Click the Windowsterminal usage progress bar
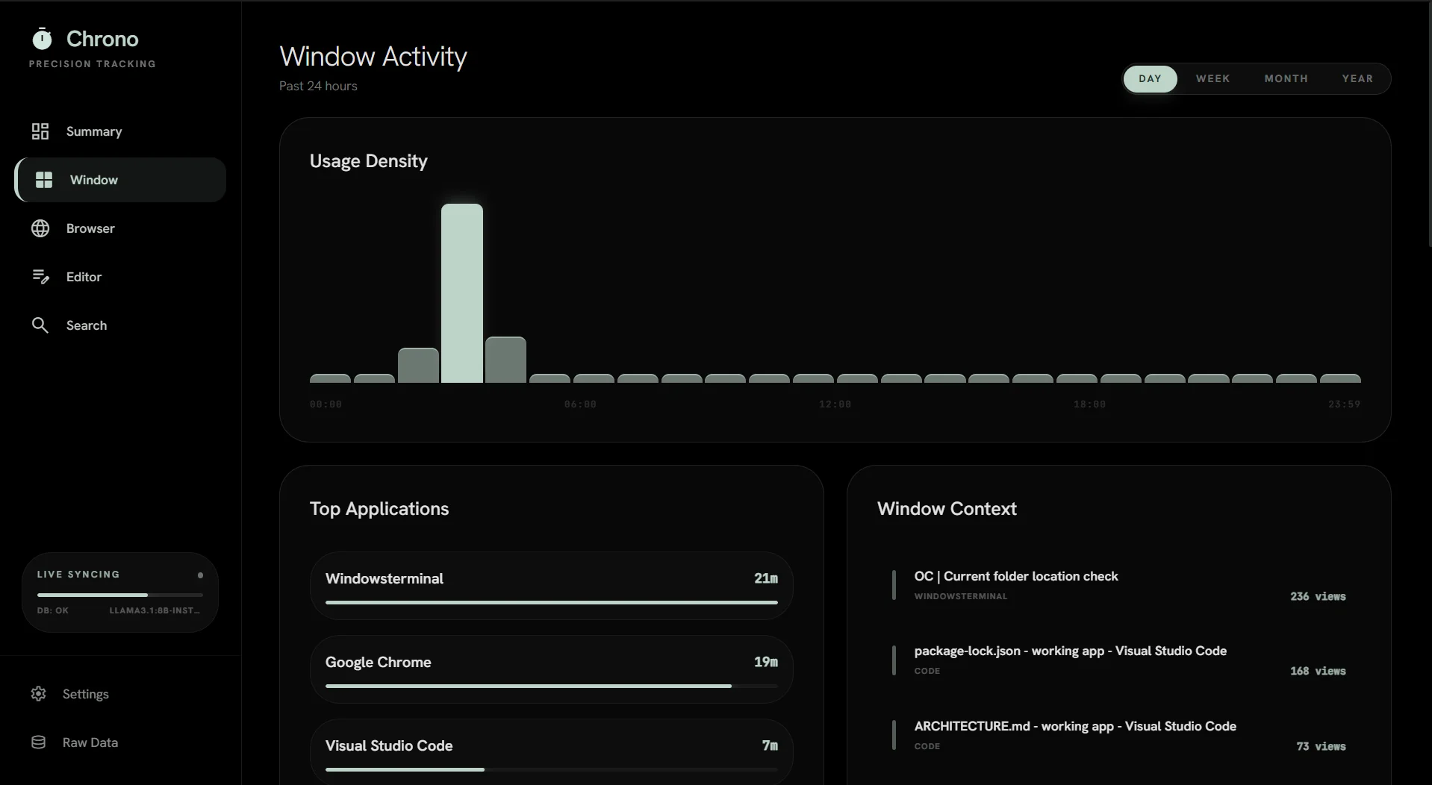Screen dimensions: 1432x785 click(x=552, y=602)
